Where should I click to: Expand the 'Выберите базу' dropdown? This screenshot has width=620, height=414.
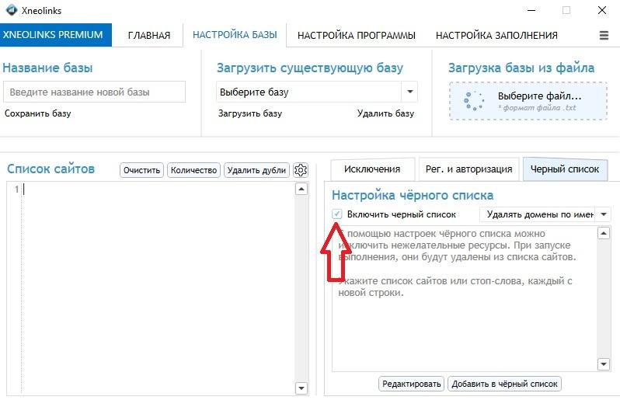409,92
